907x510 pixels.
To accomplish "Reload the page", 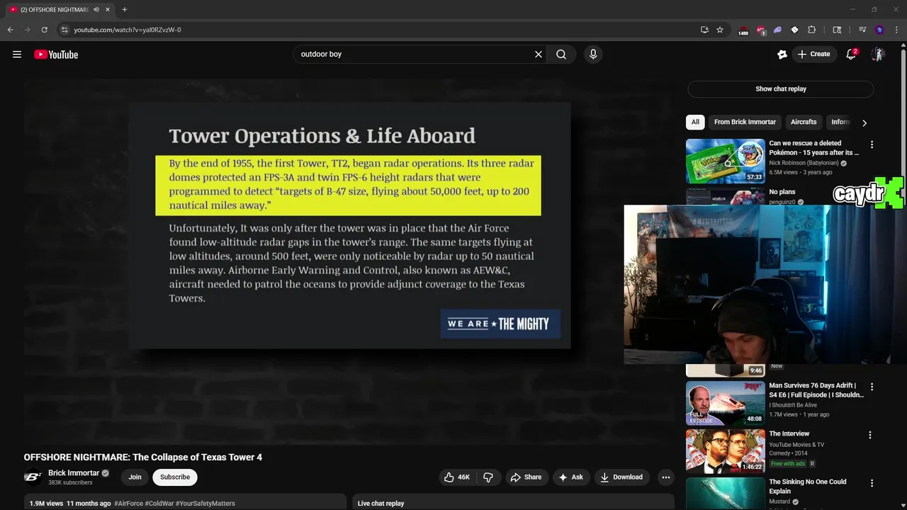I will point(44,30).
